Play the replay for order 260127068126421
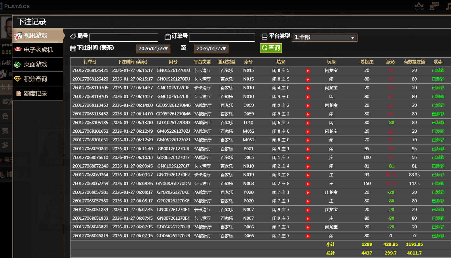This screenshot has height=258, width=451. coord(308,70)
